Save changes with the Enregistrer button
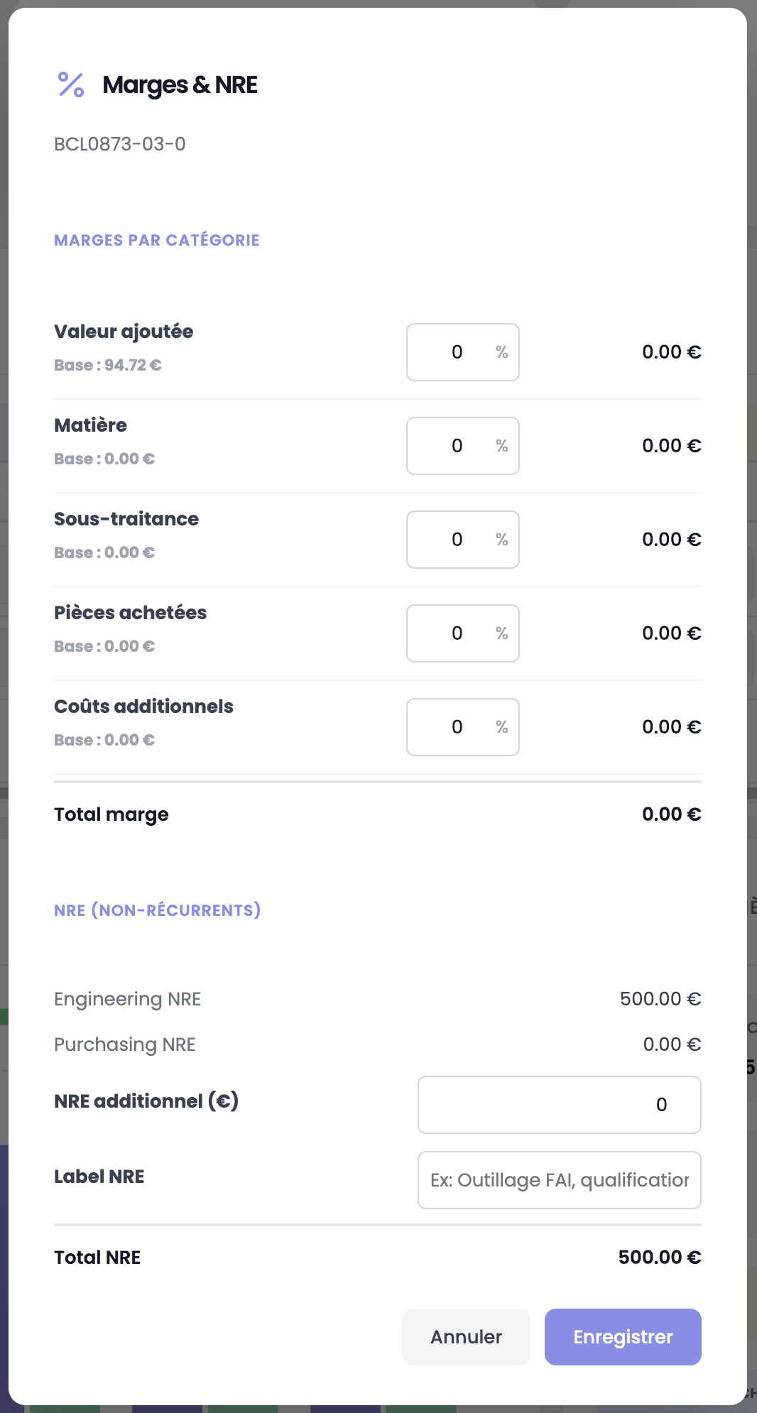 (623, 1337)
